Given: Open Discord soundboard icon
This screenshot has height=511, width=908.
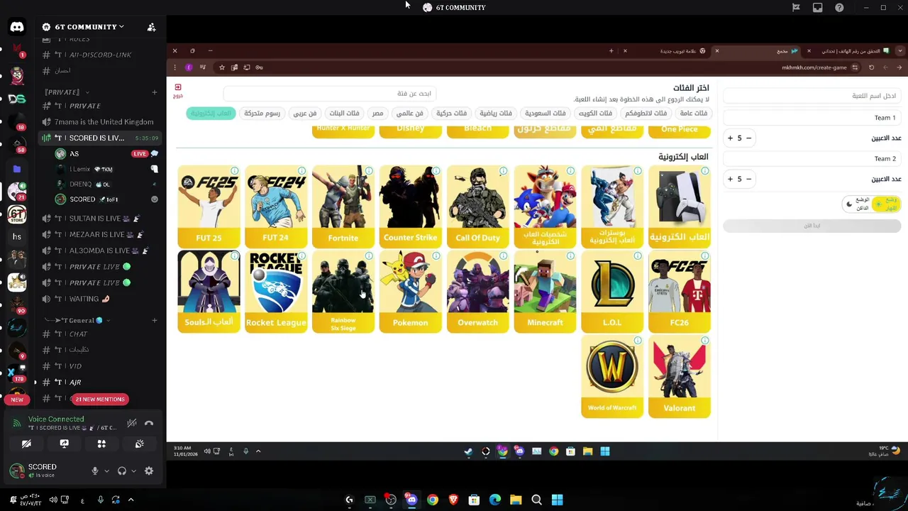Looking at the screenshot, I should coord(139,444).
